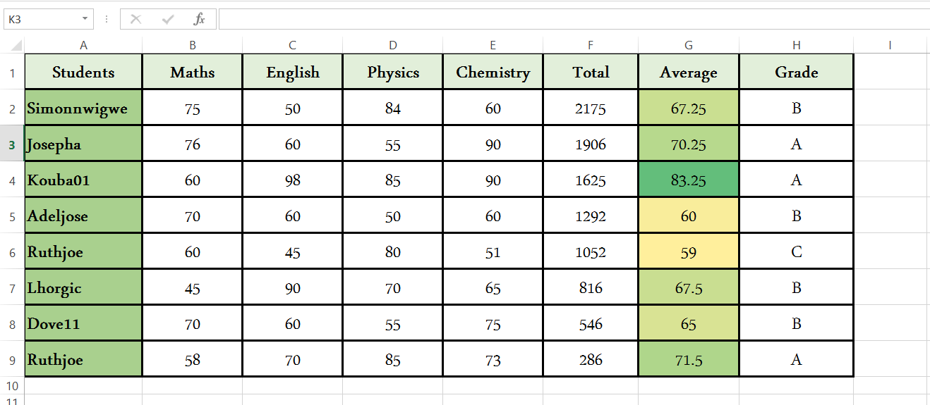Select column G header
This screenshot has height=405, width=930.
tap(689, 46)
